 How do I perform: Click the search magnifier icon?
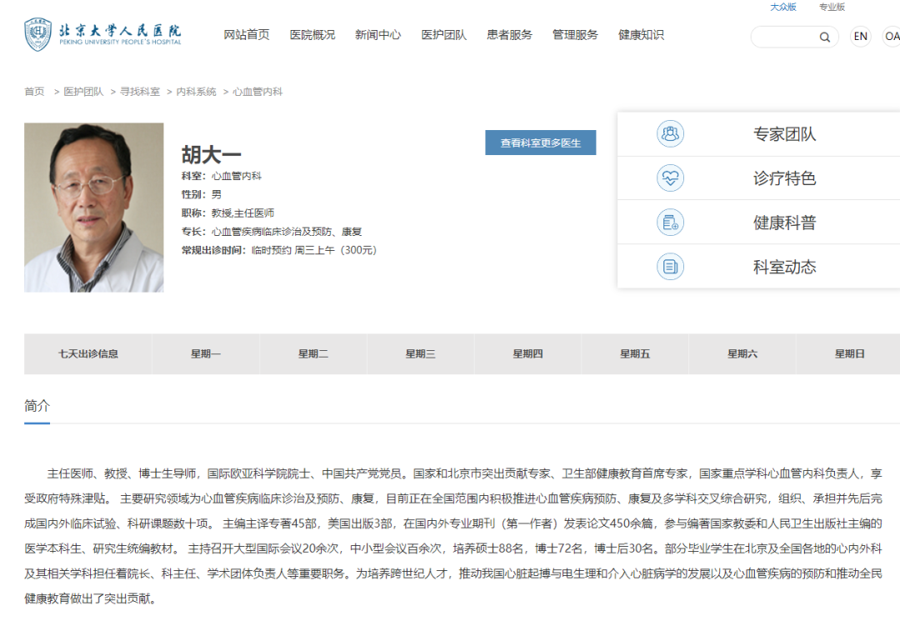tap(824, 38)
